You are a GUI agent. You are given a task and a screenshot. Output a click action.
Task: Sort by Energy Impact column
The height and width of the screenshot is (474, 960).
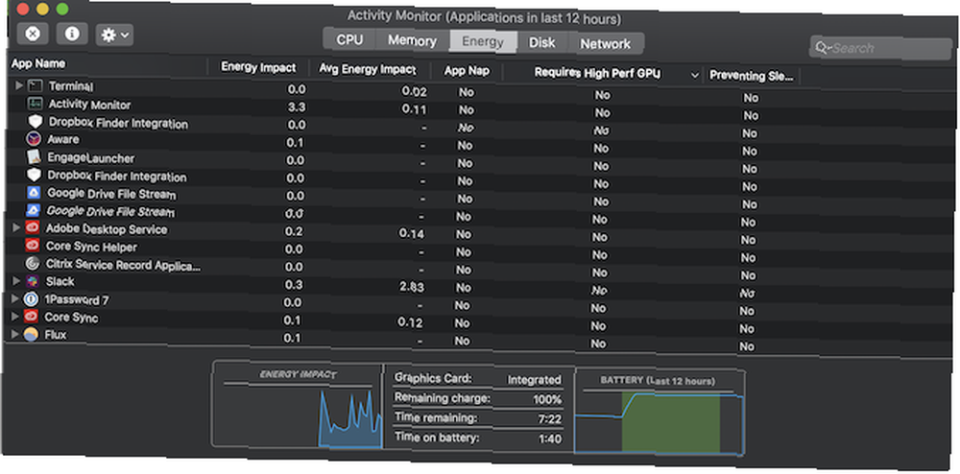[x=258, y=67]
